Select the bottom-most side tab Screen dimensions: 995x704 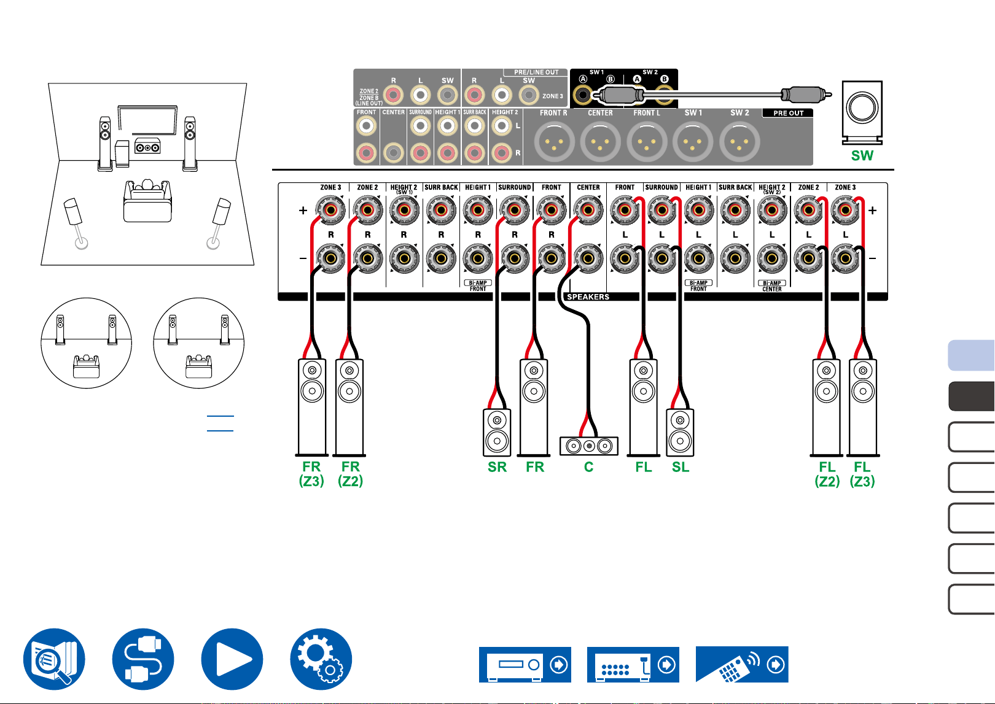tap(972, 599)
